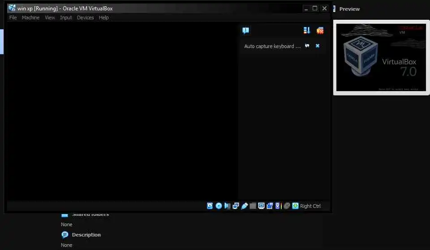
Task: Open the Devices menu
Action: [x=85, y=18]
